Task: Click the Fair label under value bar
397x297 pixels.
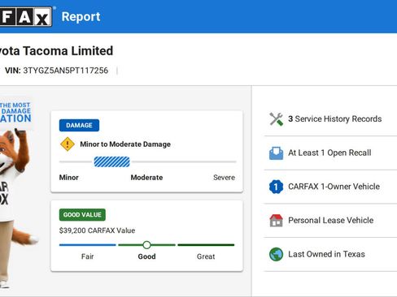Action: (88, 256)
